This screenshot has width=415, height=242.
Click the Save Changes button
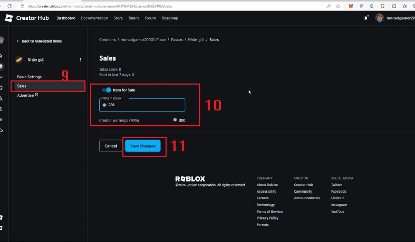(143, 146)
